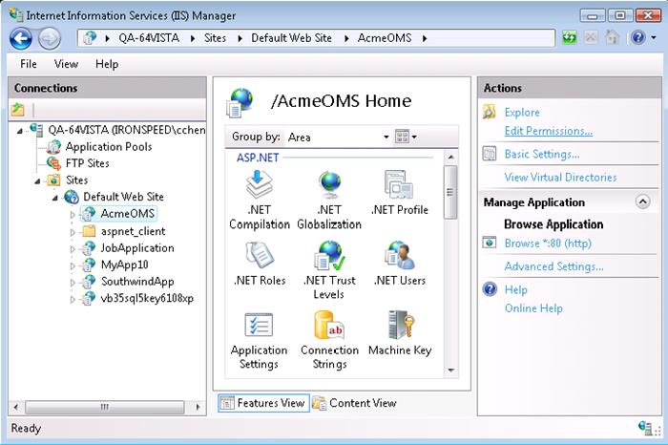
Task: Collapse the Default Web Site node
Action: tap(55, 198)
